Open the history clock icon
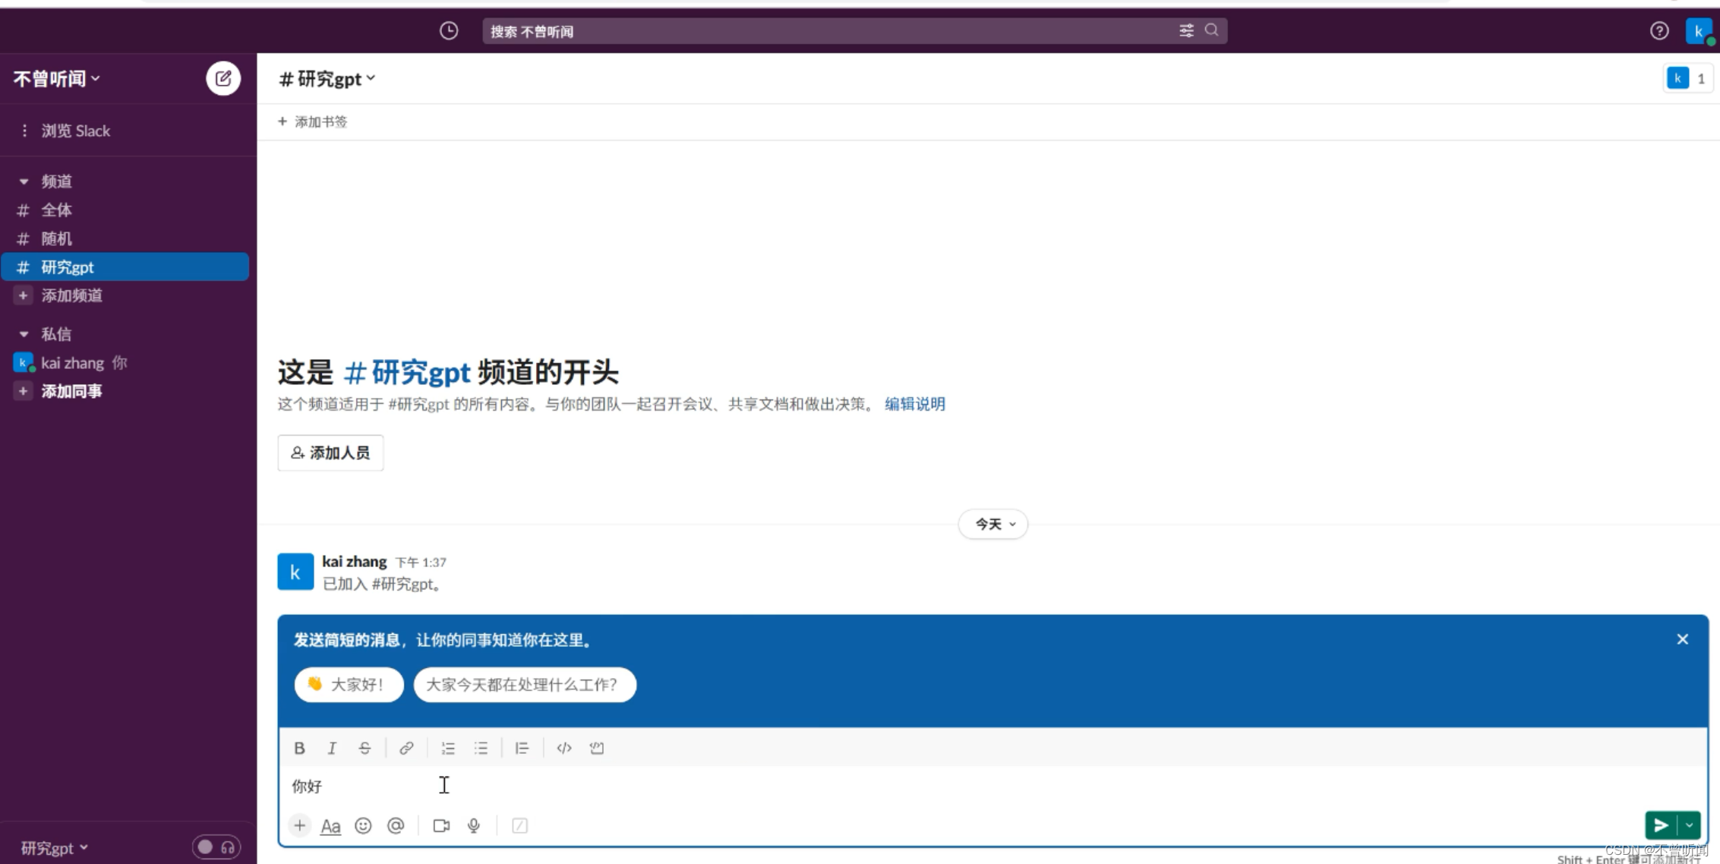This screenshot has width=1720, height=864. click(x=449, y=30)
